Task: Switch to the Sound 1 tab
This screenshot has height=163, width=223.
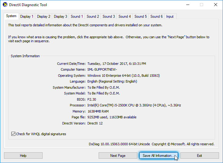Action: [77, 17]
